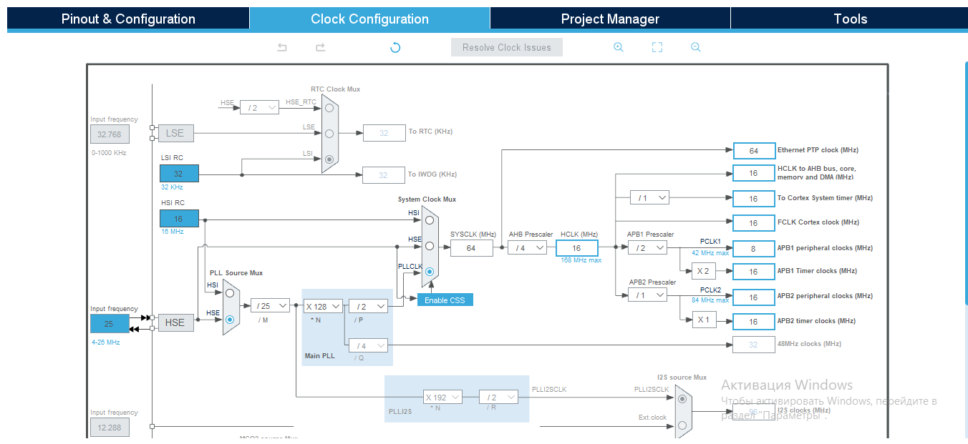The image size is (968, 444).
Task: Select the HSE_RTC input on RTC Clock Mux
Action: click(329, 108)
